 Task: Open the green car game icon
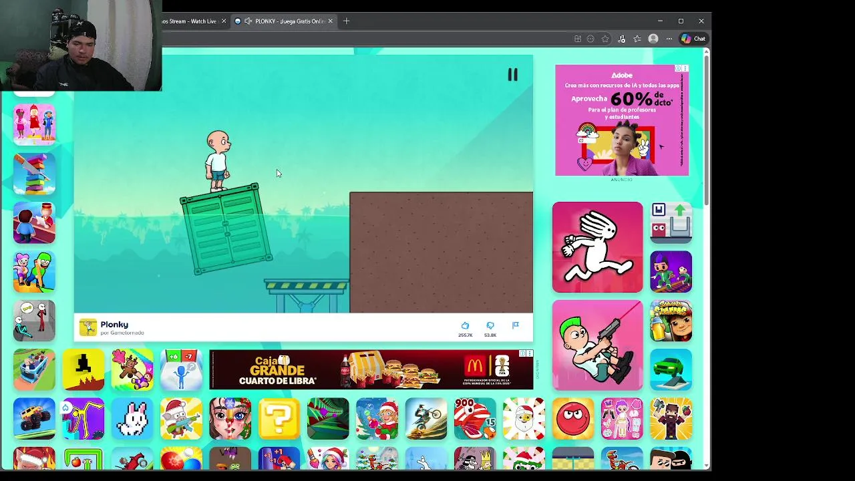point(671,369)
